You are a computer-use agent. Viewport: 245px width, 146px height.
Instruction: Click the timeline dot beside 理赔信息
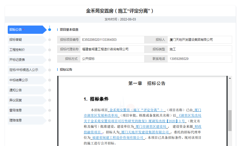[49, 120]
